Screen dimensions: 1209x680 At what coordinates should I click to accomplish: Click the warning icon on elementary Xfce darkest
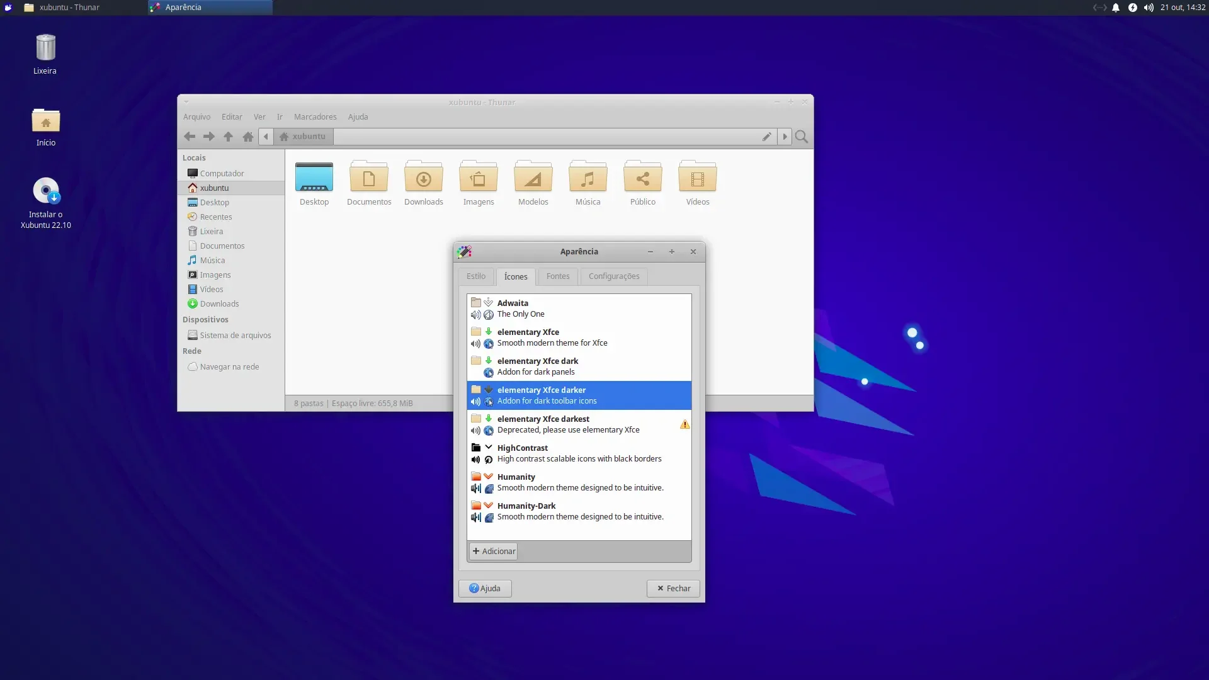point(684,424)
